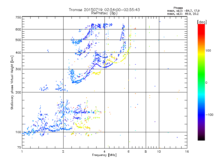Click the "RwPretec (8p)" subtitle

pos(104,13)
